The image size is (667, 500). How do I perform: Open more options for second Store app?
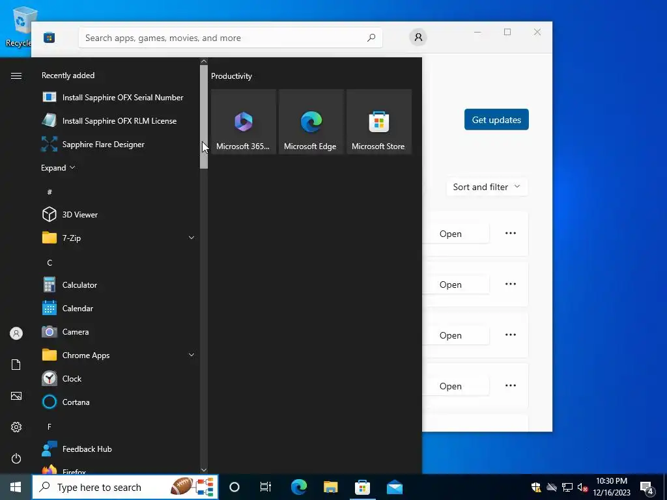pos(511,284)
